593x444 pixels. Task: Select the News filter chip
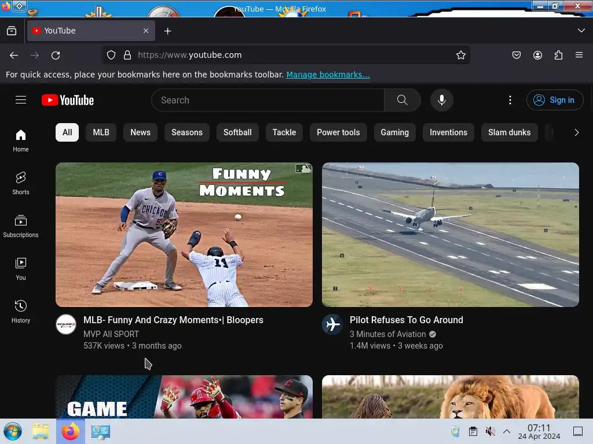(x=140, y=132)
